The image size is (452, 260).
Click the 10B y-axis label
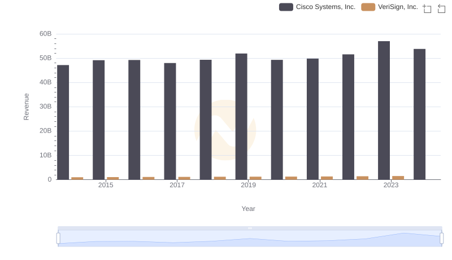(46, 155)
